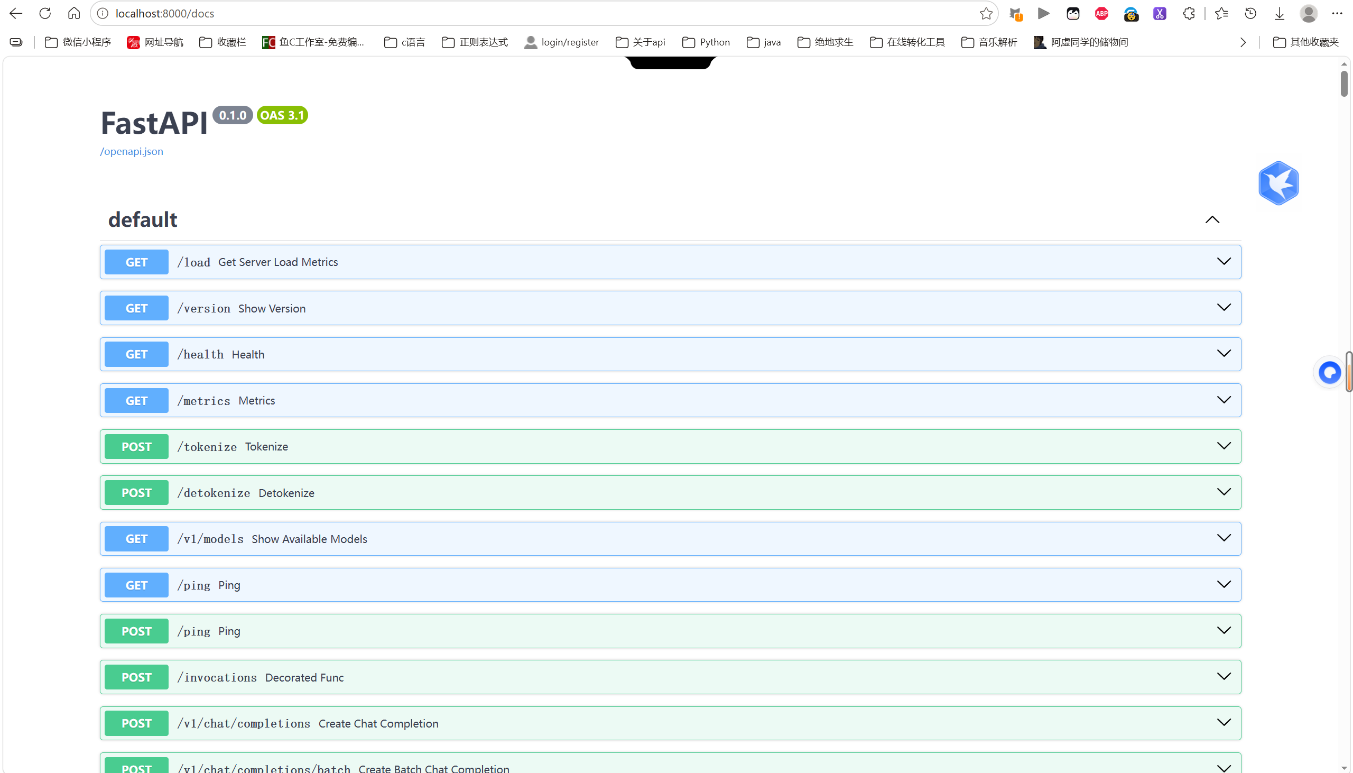Open the 其他收藏夹 folder
The width and height of the screenshot is (1353, 773).
[1306, 42]
